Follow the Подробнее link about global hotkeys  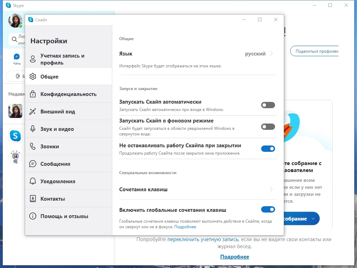point(185,227)
